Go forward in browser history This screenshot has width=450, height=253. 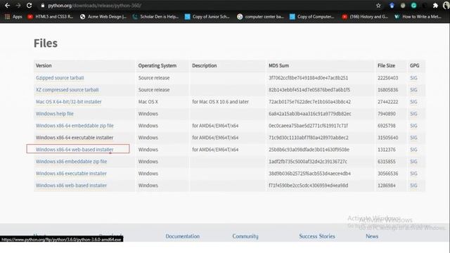[x=18, y=6]
